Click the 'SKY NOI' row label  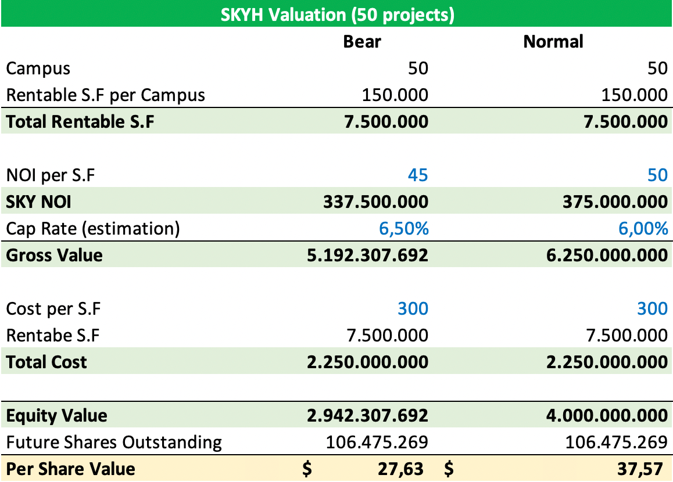(x=38, y=202)
